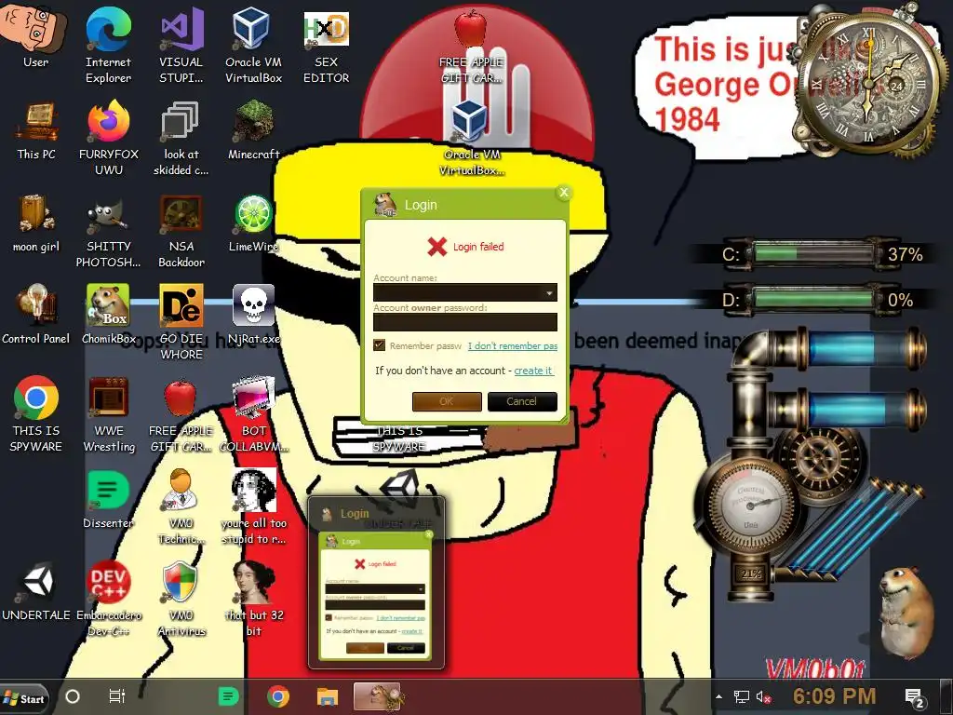Launch the Minecraft desktop icon

point(253,130)
